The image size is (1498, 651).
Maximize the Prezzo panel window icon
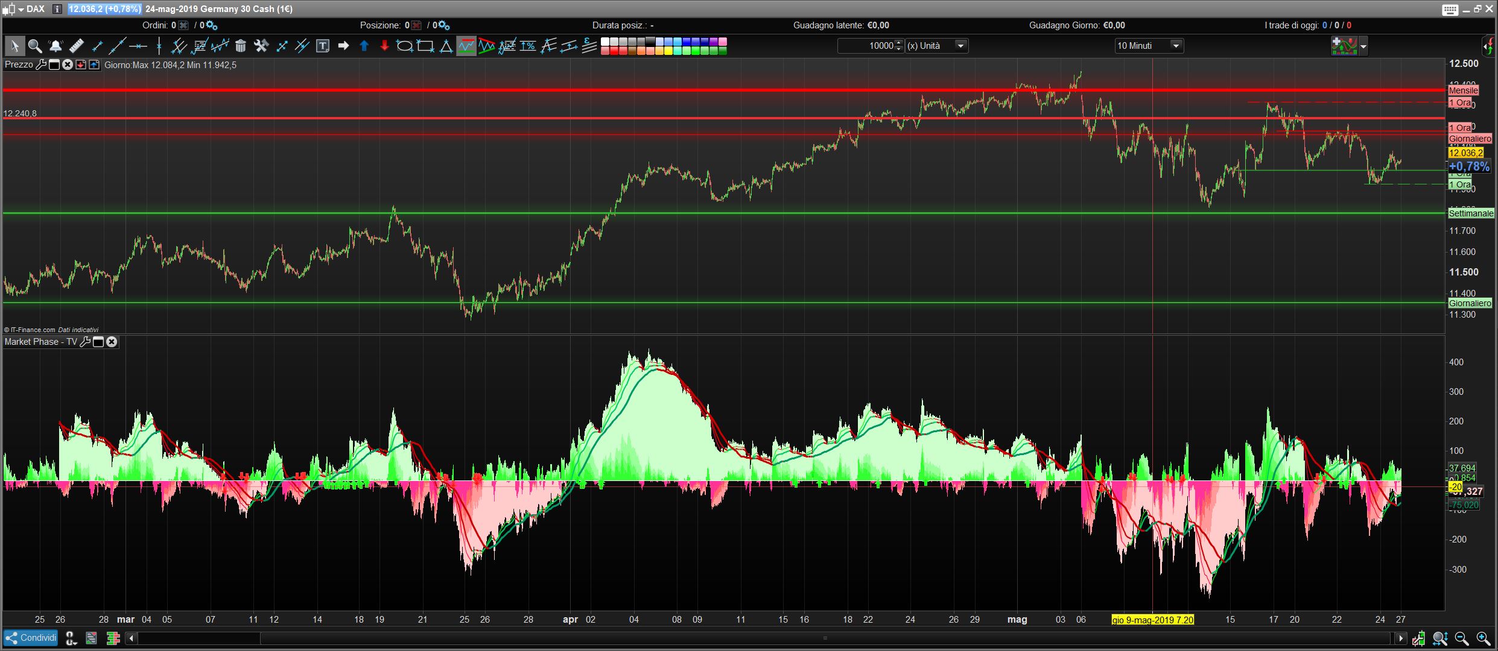tap(54, 64)
